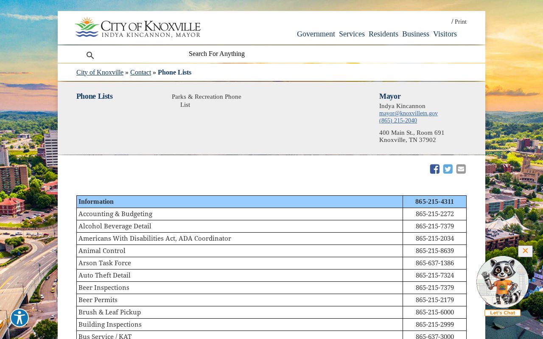This screenshot has height=339, width=543.
Task: Share page by email icon
Action: point(461,169)
